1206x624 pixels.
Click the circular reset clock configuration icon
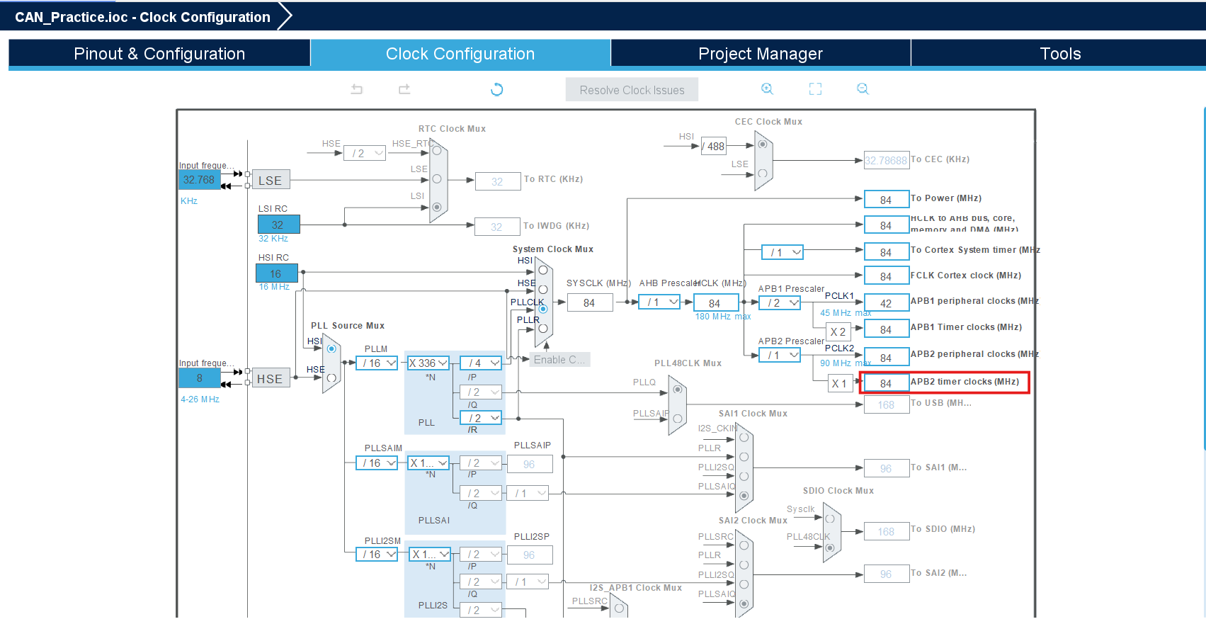tap(497, 89)
